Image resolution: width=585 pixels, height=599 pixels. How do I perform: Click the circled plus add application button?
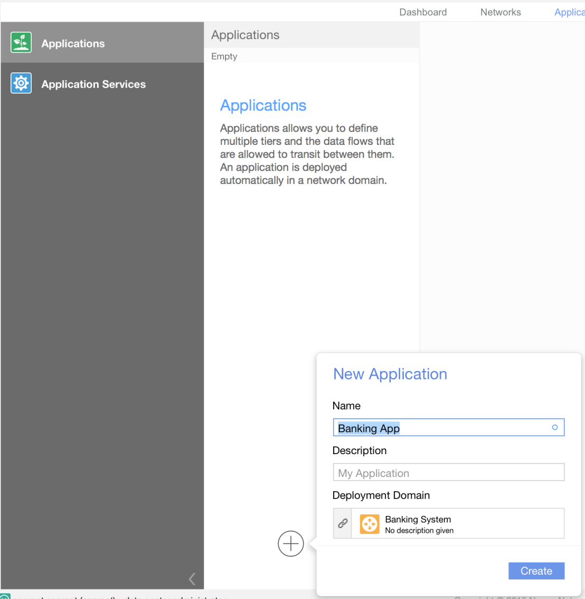click(x=291, y=543)
